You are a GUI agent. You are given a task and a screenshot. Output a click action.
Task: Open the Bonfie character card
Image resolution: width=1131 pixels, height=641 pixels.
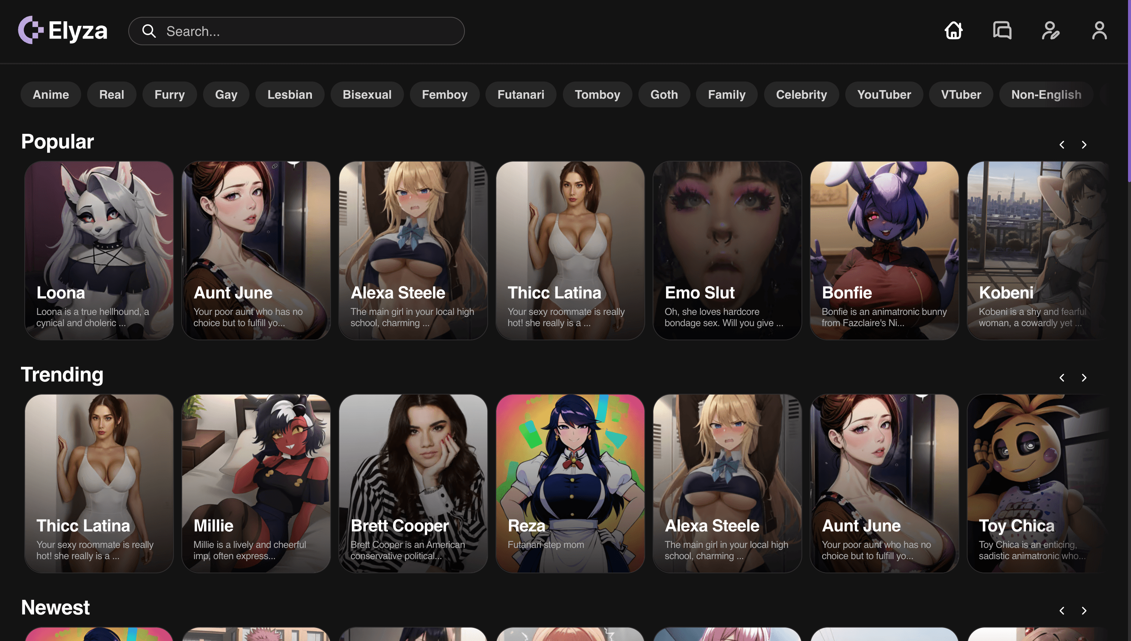pyautogui.click(x=884, y=250)
